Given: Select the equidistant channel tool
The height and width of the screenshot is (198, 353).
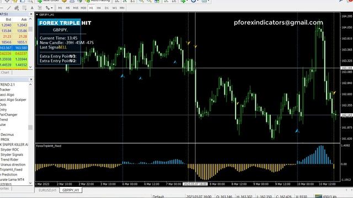Looking at the screenshot, I should pos(17,8).
